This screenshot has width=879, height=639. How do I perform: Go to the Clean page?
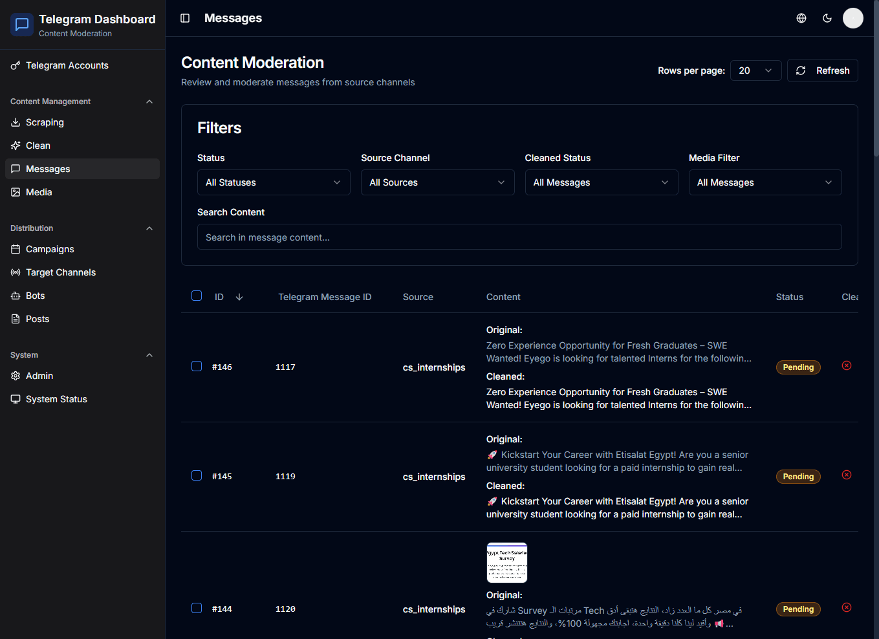[83, 146]
